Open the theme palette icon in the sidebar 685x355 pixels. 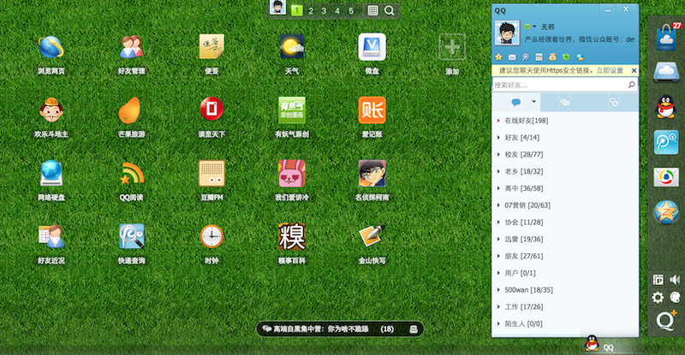coord(675,298)
